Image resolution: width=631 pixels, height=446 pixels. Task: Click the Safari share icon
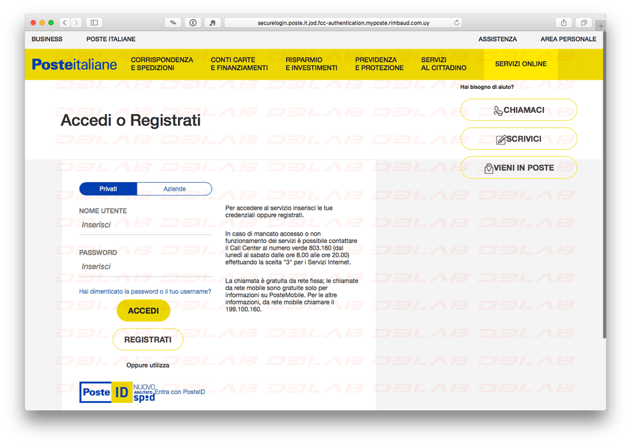tap(563, 22)
